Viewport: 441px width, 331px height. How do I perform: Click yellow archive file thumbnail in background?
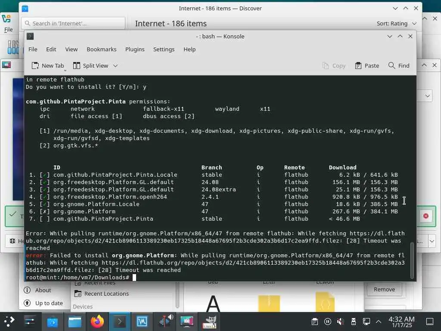click(x=269, y=303)
